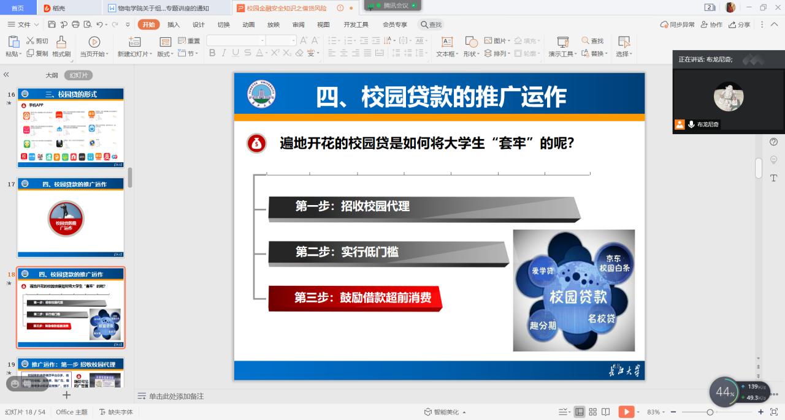Select slide 16 thumbnail in panel
Screen dimensions: 785x420
click(x=71, y=128)
